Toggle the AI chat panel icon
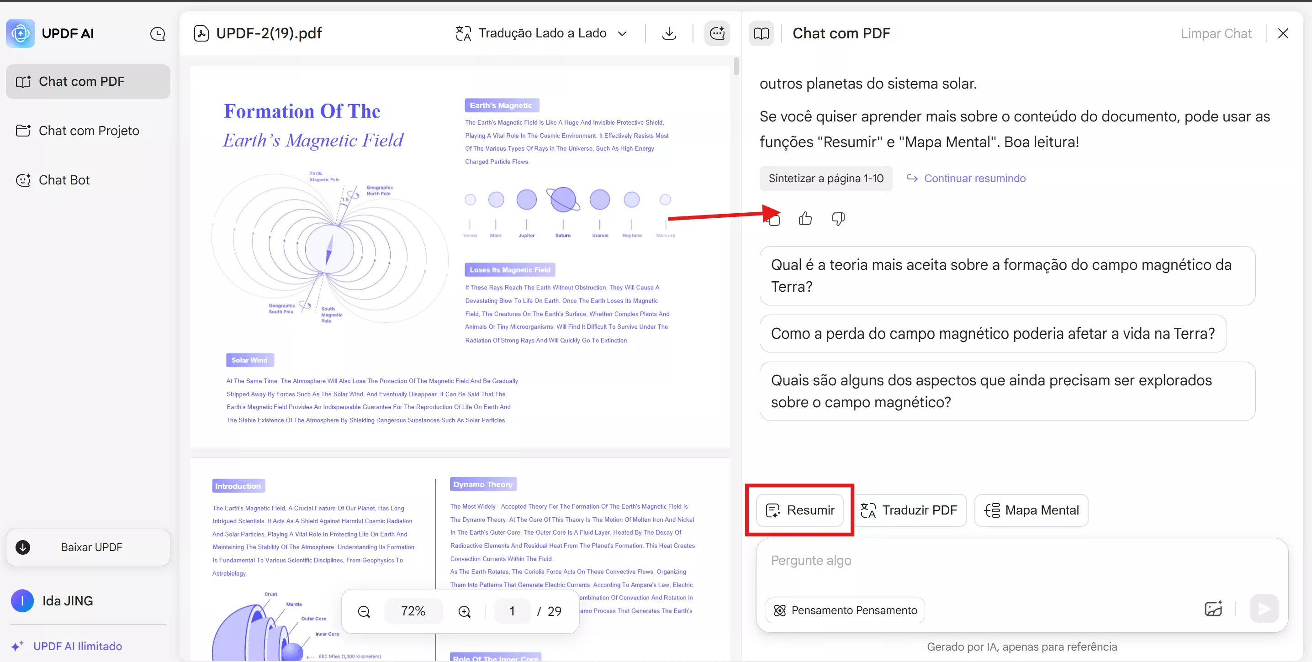 point(717,34)
